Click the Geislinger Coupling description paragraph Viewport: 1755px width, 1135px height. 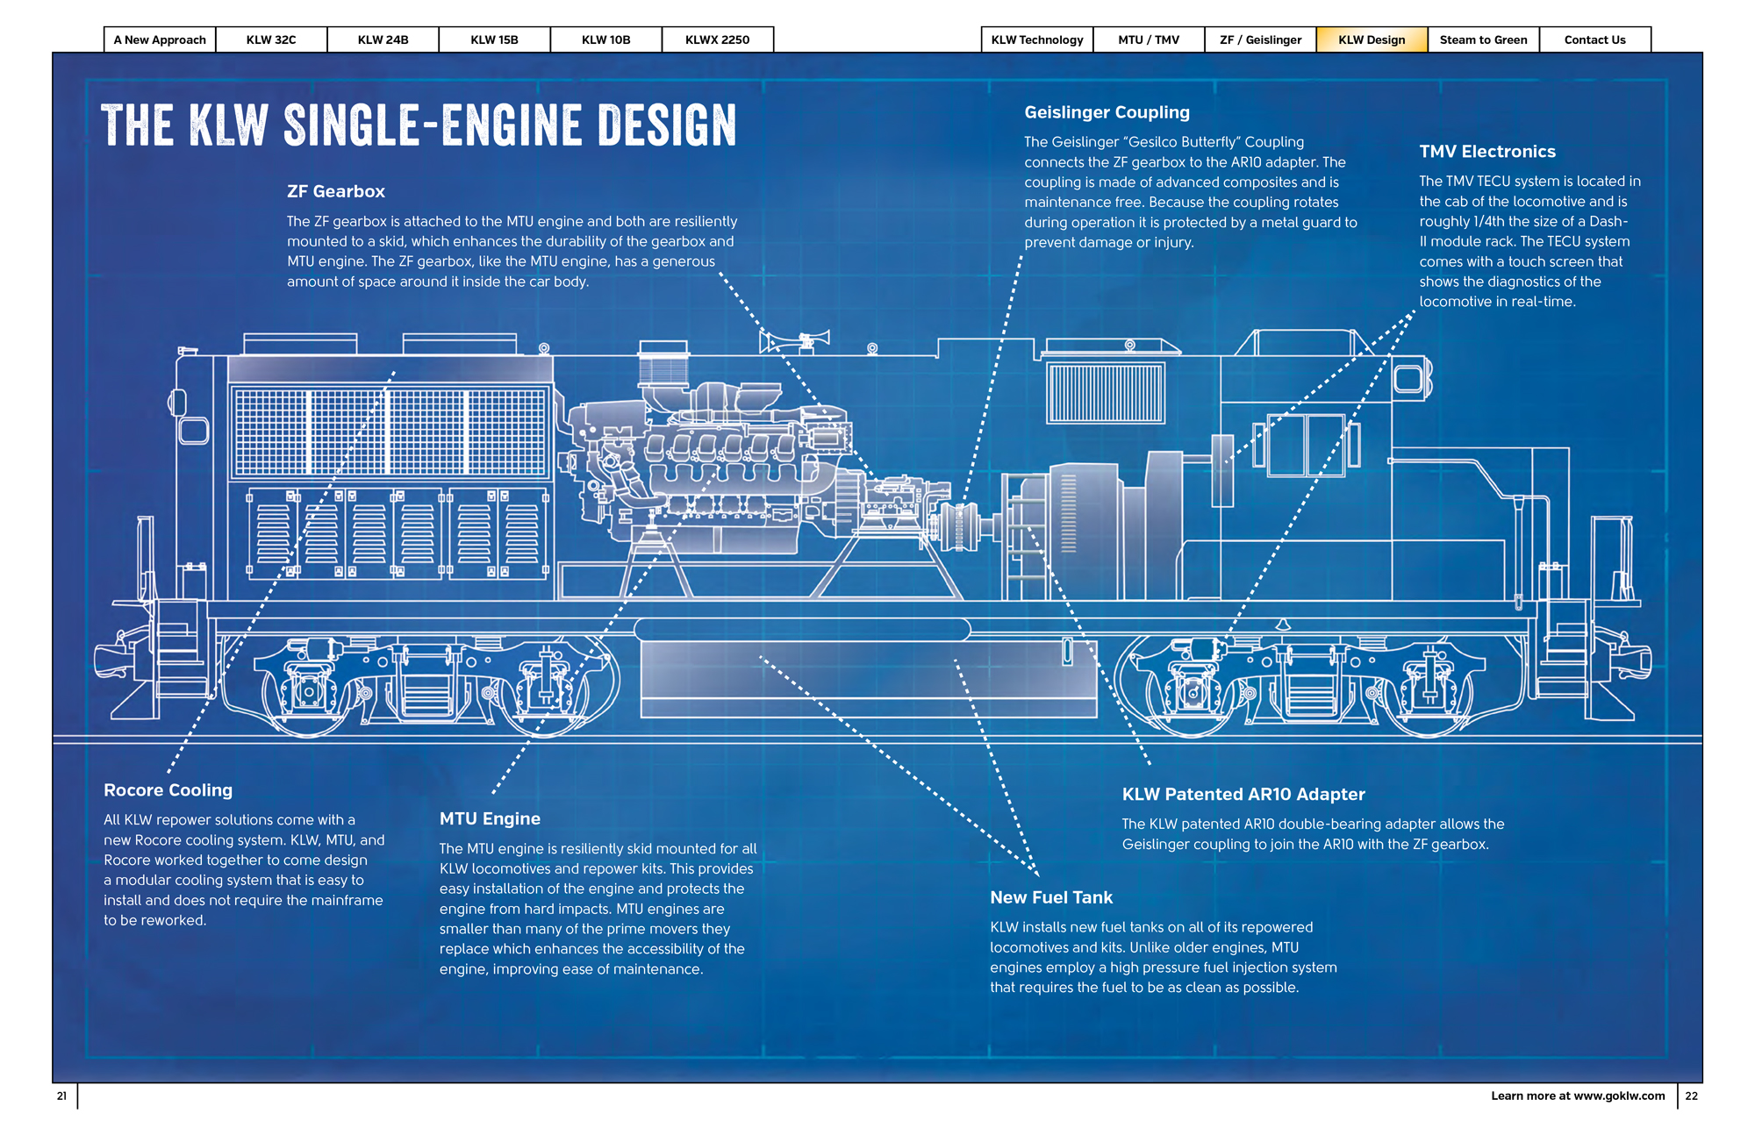pyautogui.click(x=1191, y=192)
